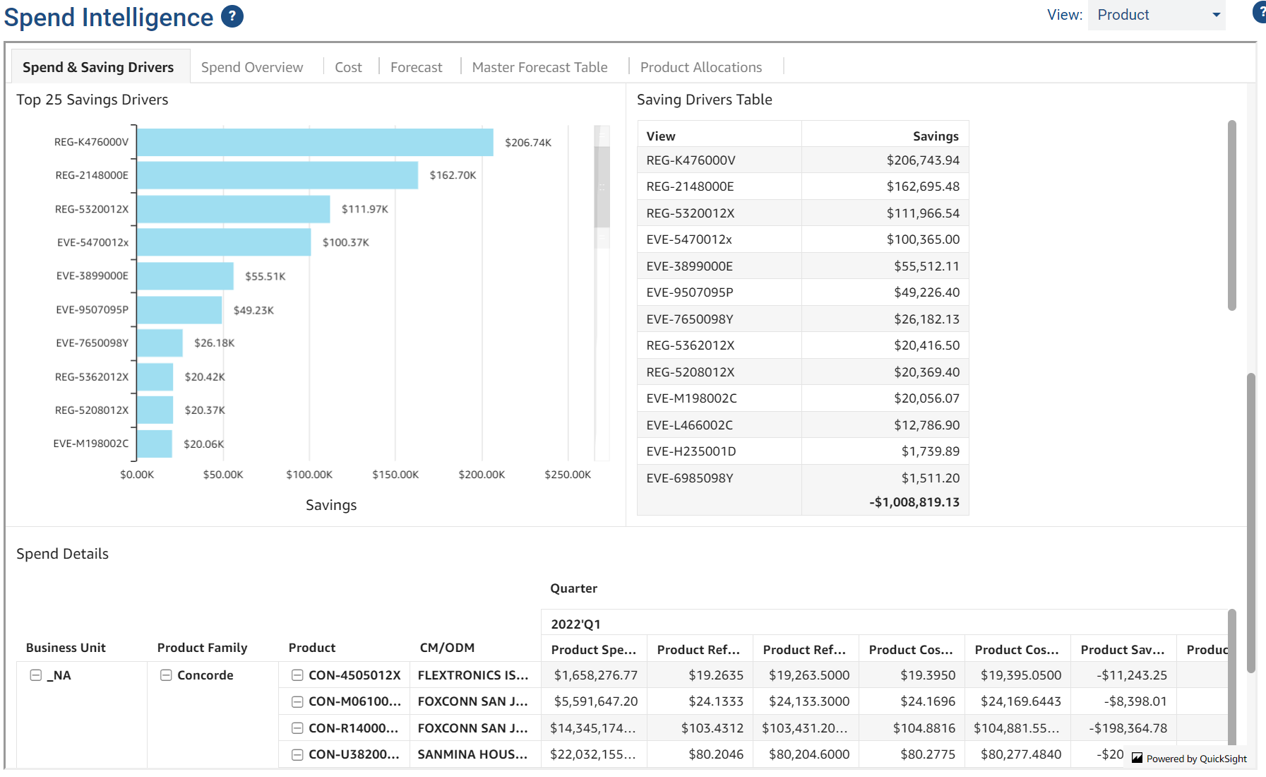Collapse the CON-R14000 product row
This screenshot has height=777, width=1266.
[297, 728]
